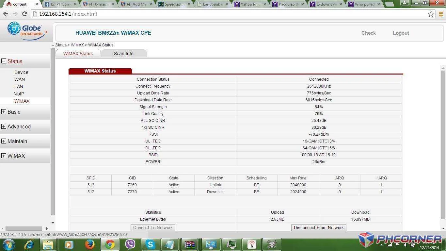Launch Internet Explorer from taskbar
Viewport: 446px width, 251px height.
coord(29,244)
